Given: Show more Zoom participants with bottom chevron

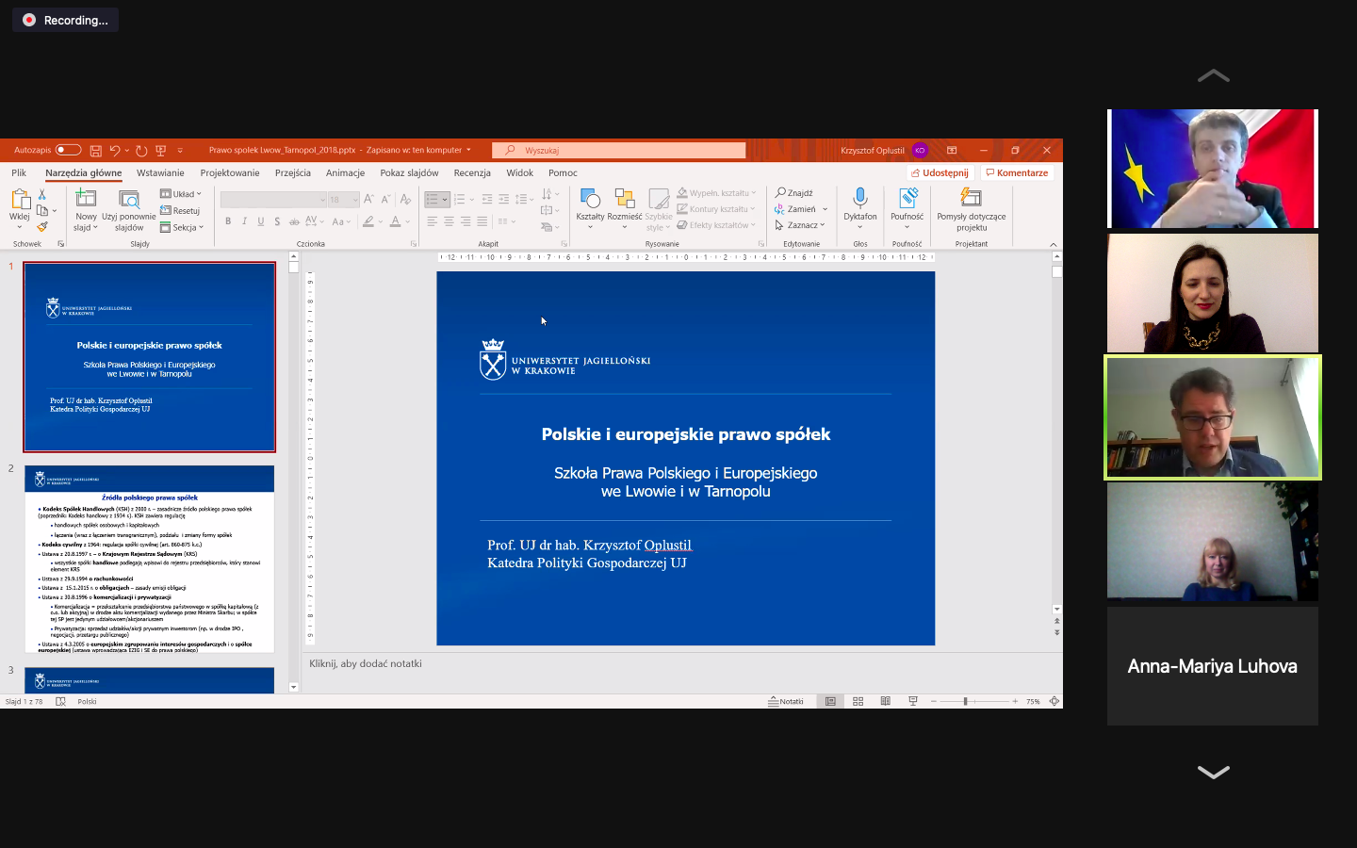Looking at the screenshot, I should (x=1213, y=773).
